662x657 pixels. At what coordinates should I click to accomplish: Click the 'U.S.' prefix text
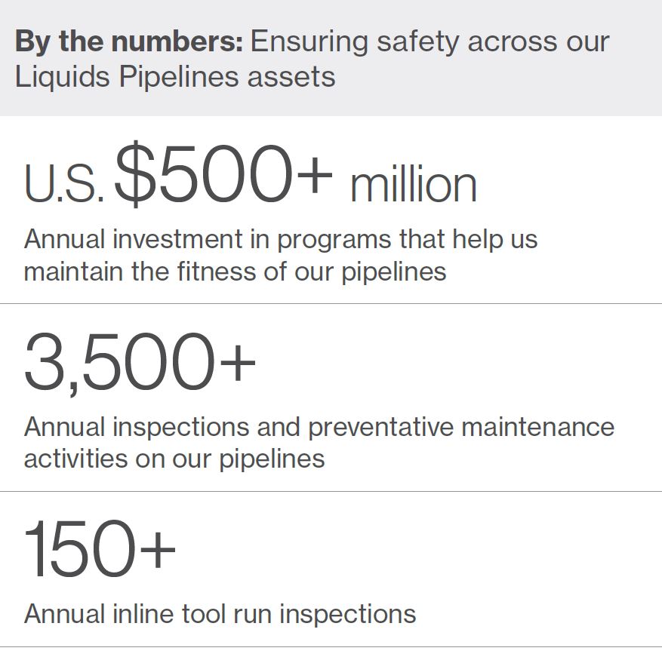tap(63, 183)
